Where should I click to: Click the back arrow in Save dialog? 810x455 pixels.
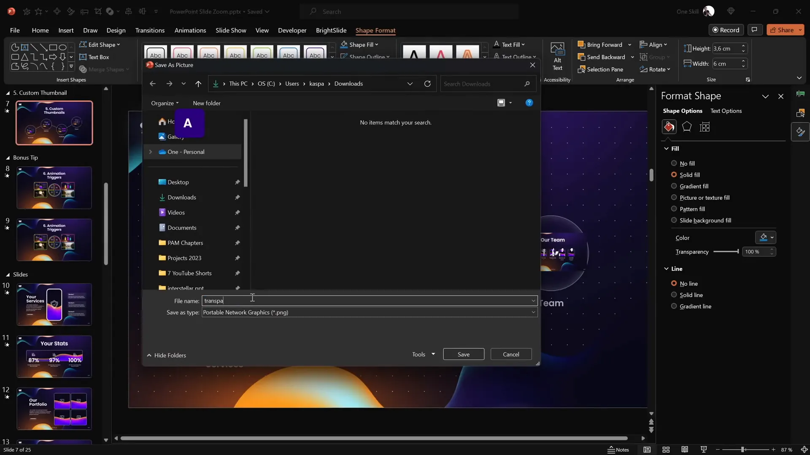(153, 84)
